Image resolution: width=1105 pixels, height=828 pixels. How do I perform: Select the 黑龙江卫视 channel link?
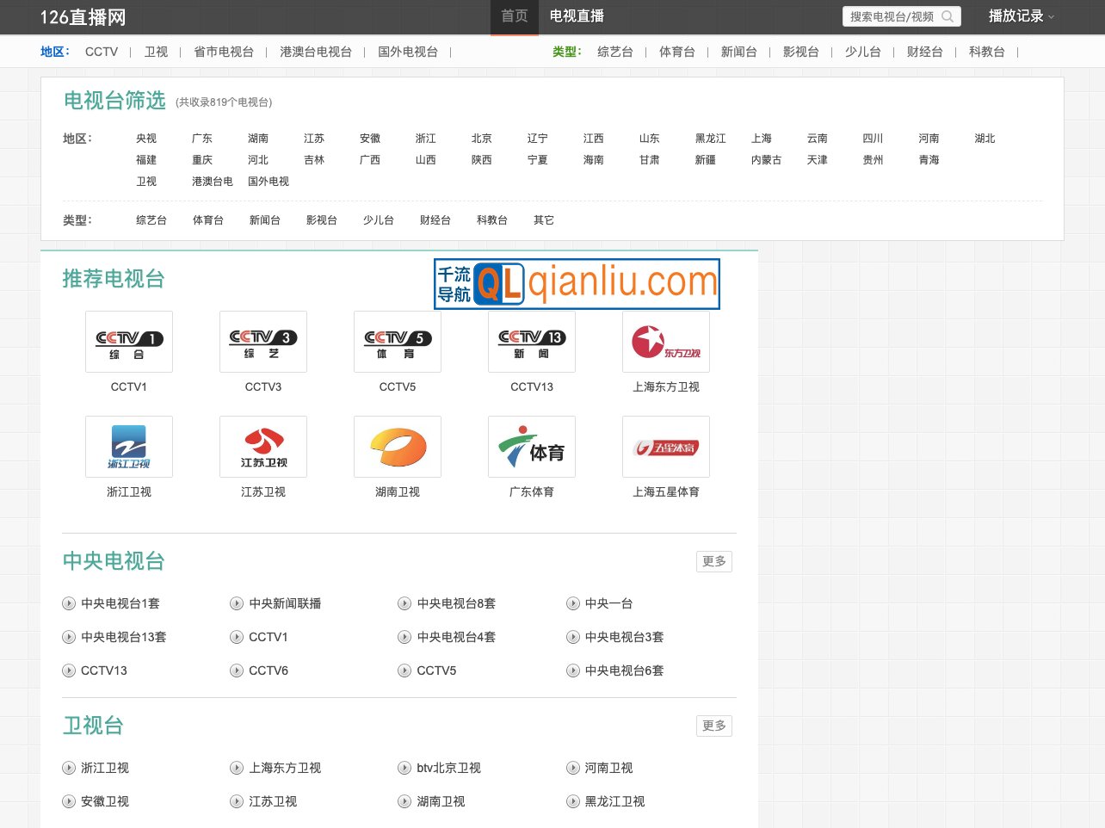tap(614, 801)
